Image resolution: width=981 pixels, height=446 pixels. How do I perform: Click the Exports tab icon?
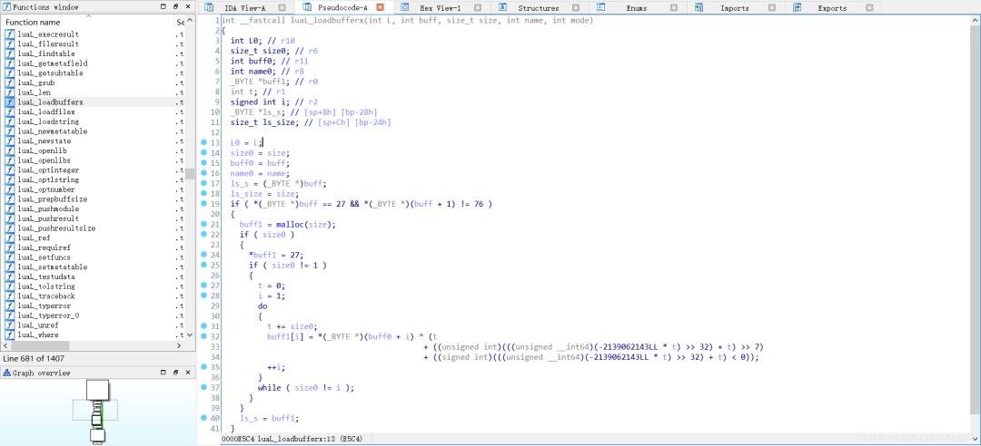pos(797,7)
